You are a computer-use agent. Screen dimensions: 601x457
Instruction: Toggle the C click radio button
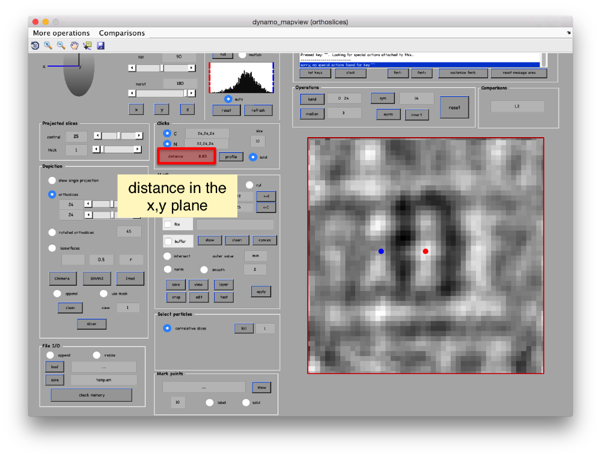167,133
